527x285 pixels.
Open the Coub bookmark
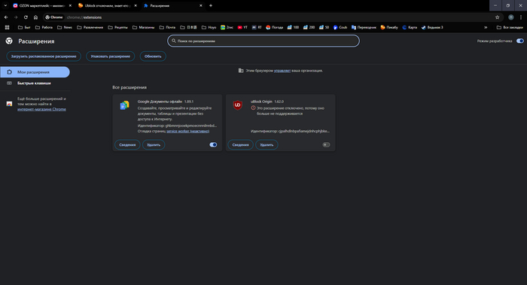[x=340, y=28]
